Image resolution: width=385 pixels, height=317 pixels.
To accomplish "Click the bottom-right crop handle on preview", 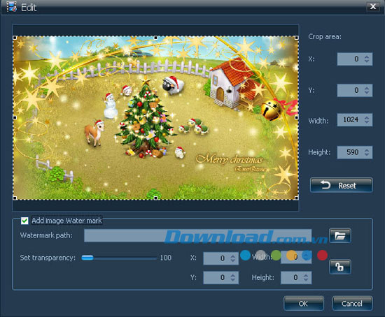I will [x=297, y=198].
